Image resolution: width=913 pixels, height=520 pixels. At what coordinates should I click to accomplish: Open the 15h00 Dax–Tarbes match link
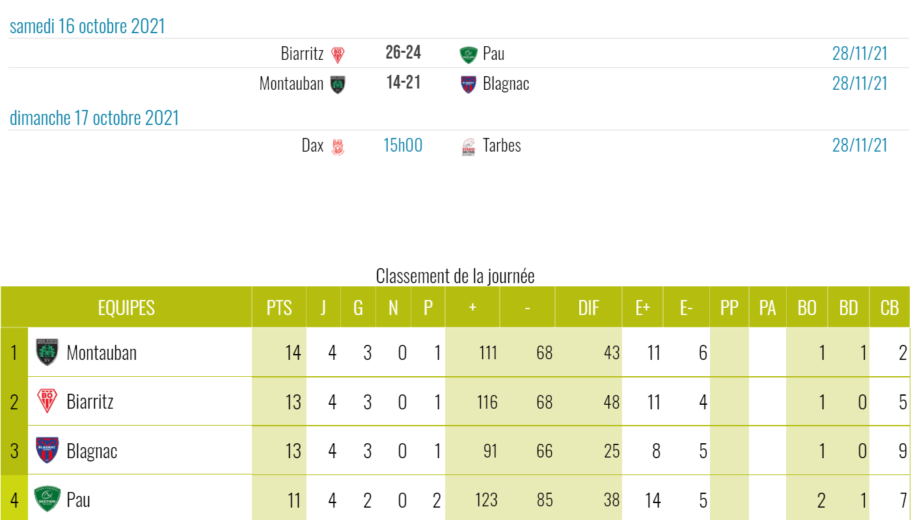(403, 145)
